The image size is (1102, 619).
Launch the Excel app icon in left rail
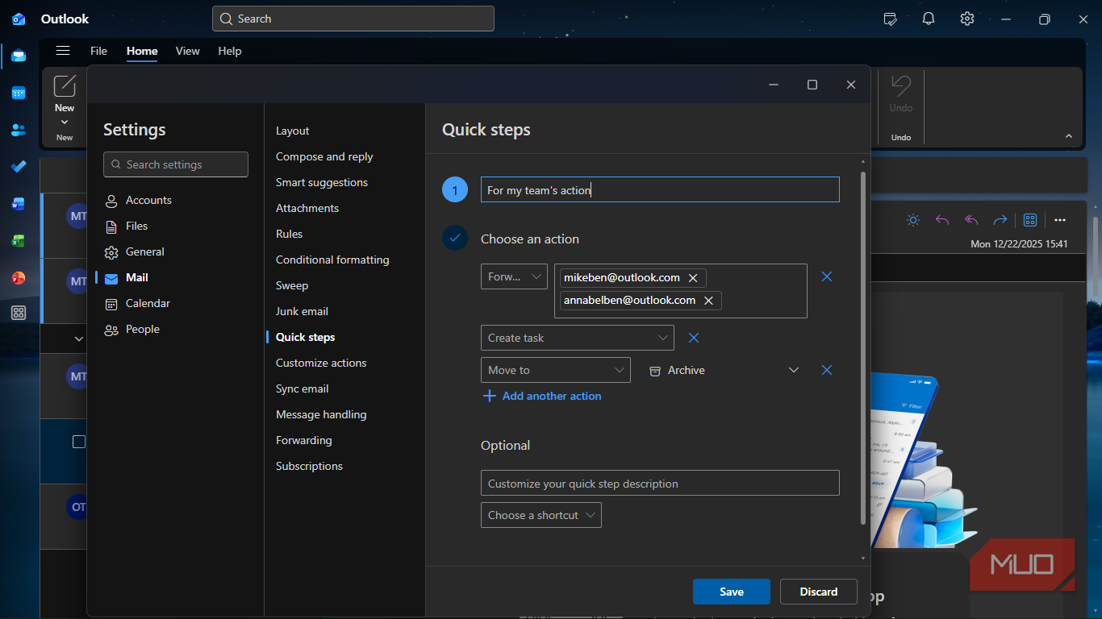tap(19, 241)
